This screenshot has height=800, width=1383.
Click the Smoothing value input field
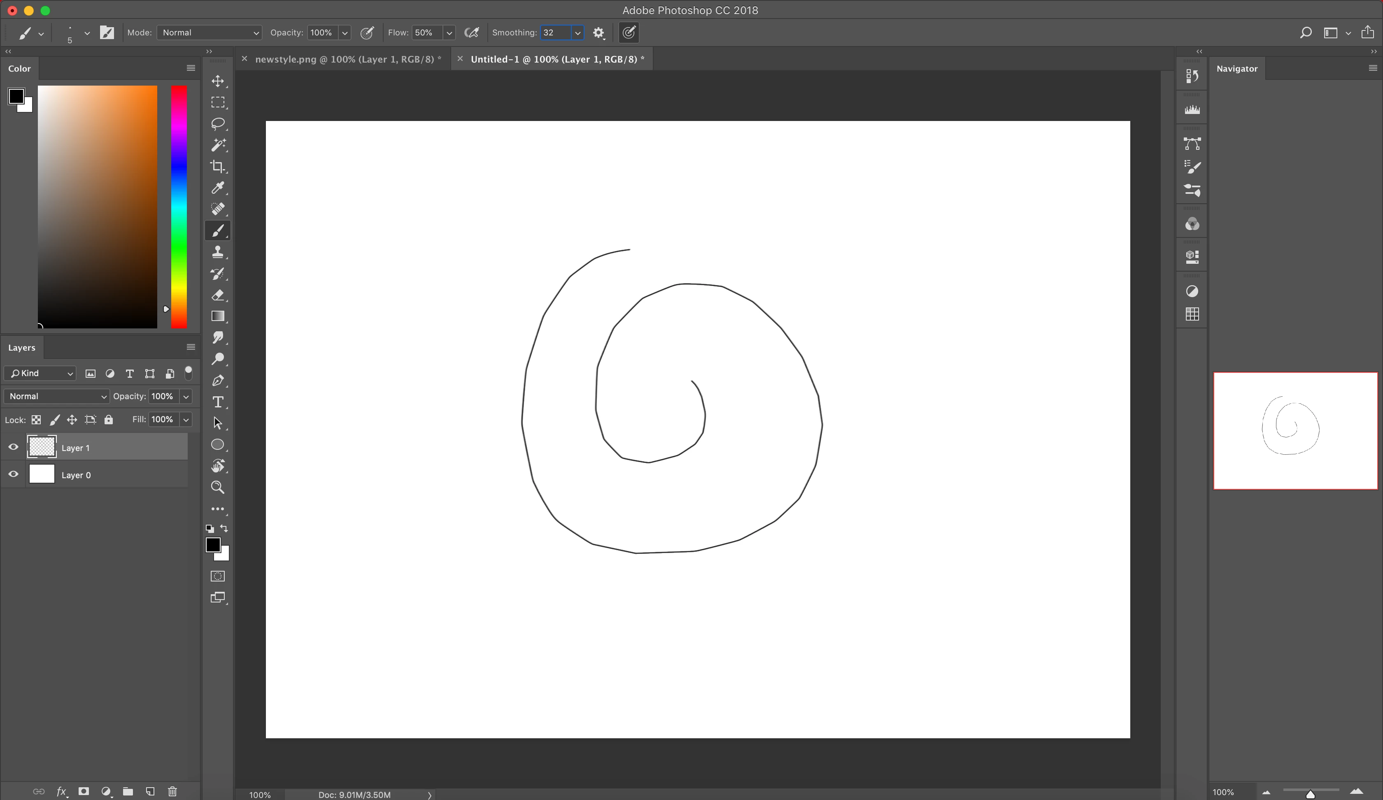pos(555,33)
